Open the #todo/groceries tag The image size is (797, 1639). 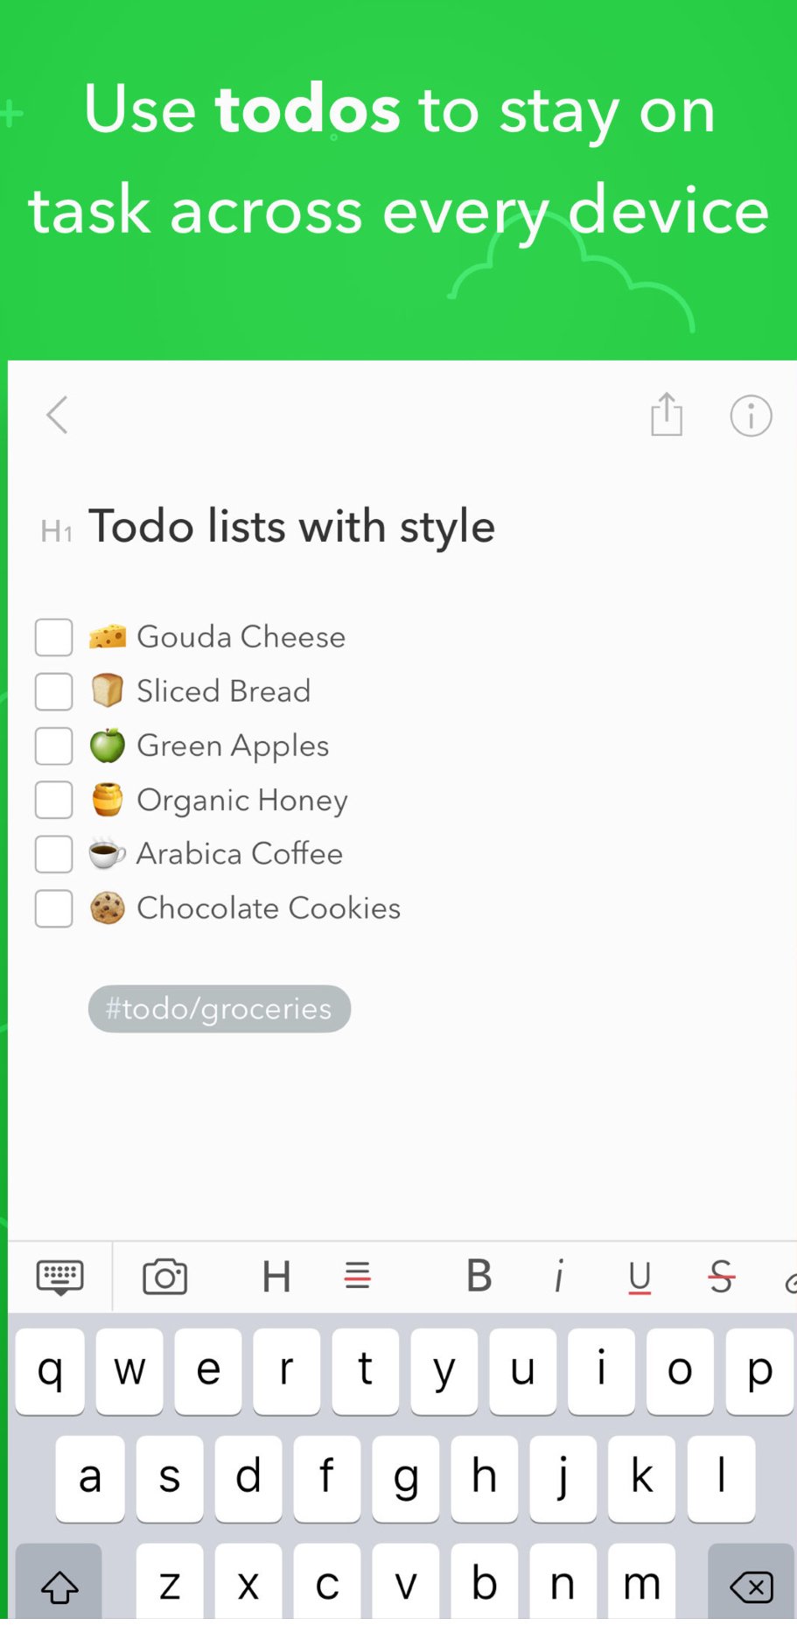tap(220, 1009)
